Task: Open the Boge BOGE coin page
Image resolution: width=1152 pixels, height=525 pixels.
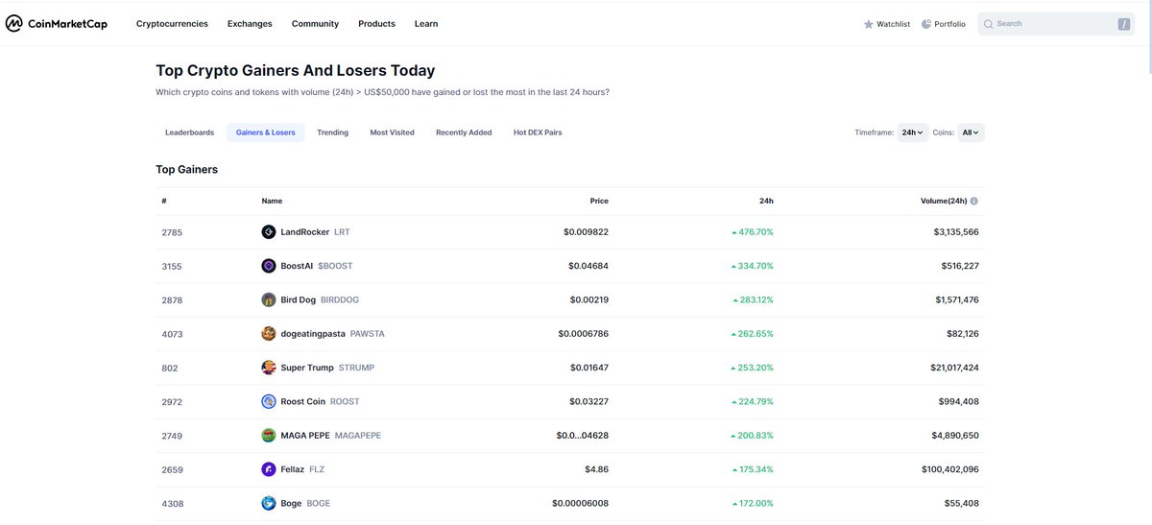Action: point(296,503)
